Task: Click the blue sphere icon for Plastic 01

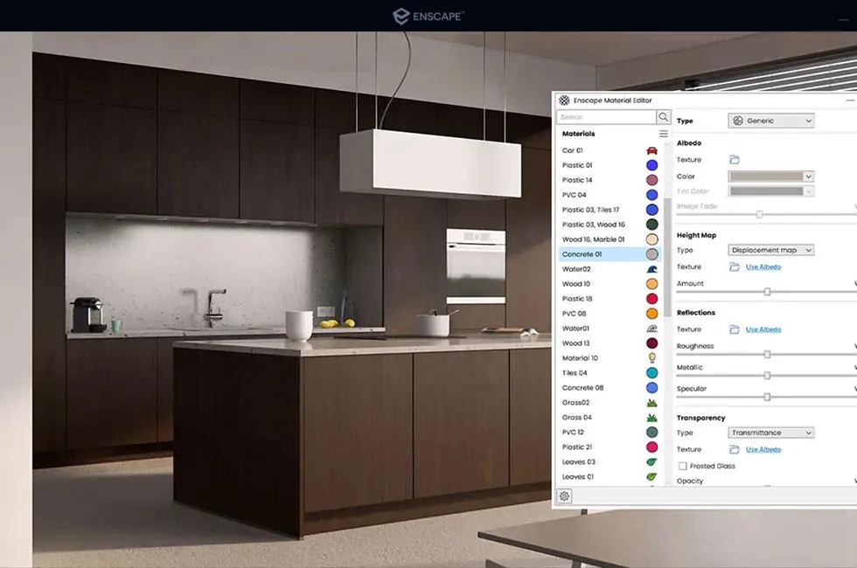Action: point(651,165)
